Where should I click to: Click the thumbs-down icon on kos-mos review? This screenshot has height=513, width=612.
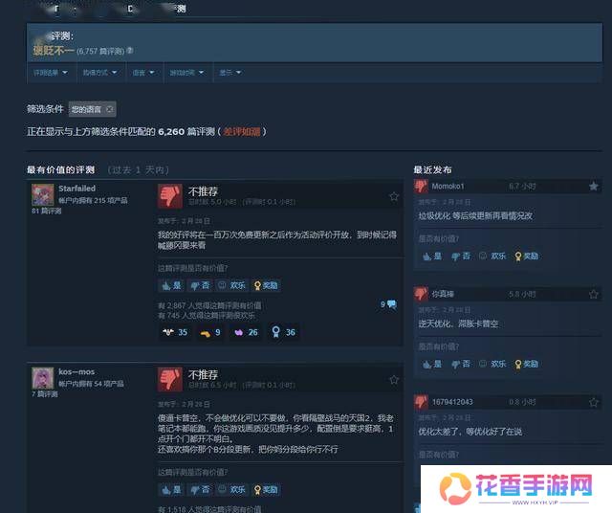169,379
